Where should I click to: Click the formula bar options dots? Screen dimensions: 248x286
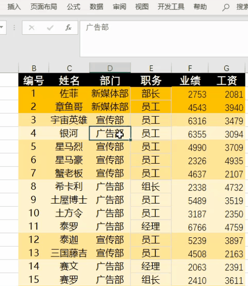coord(14,27)
